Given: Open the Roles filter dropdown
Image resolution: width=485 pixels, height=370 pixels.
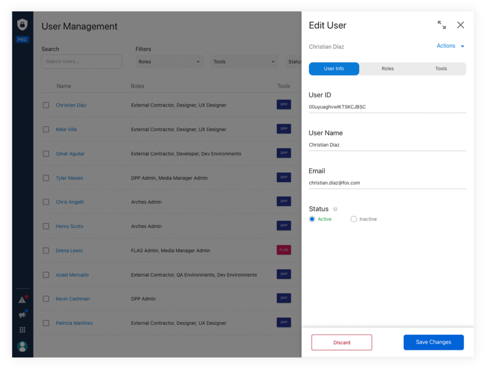Looking at the screenshot, I should coord(169,62).
